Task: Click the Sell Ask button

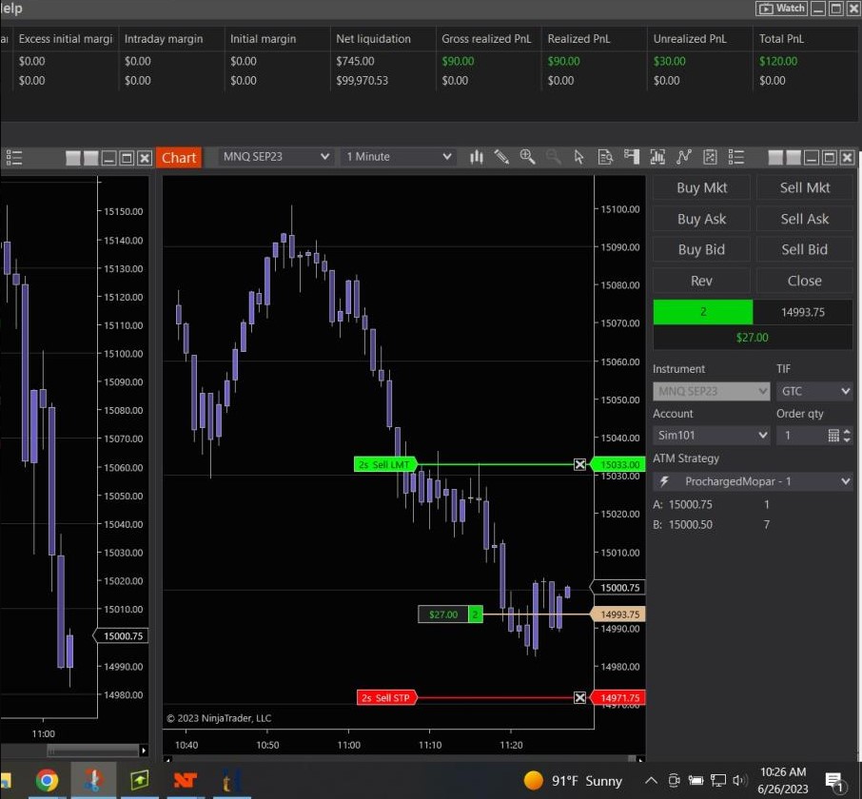Action: coord(805,219)
